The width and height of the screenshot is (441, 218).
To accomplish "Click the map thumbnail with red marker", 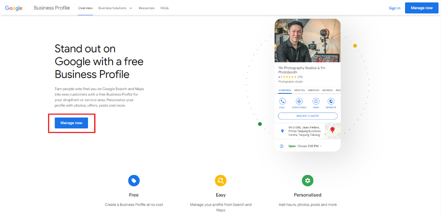I will point(333,131).
